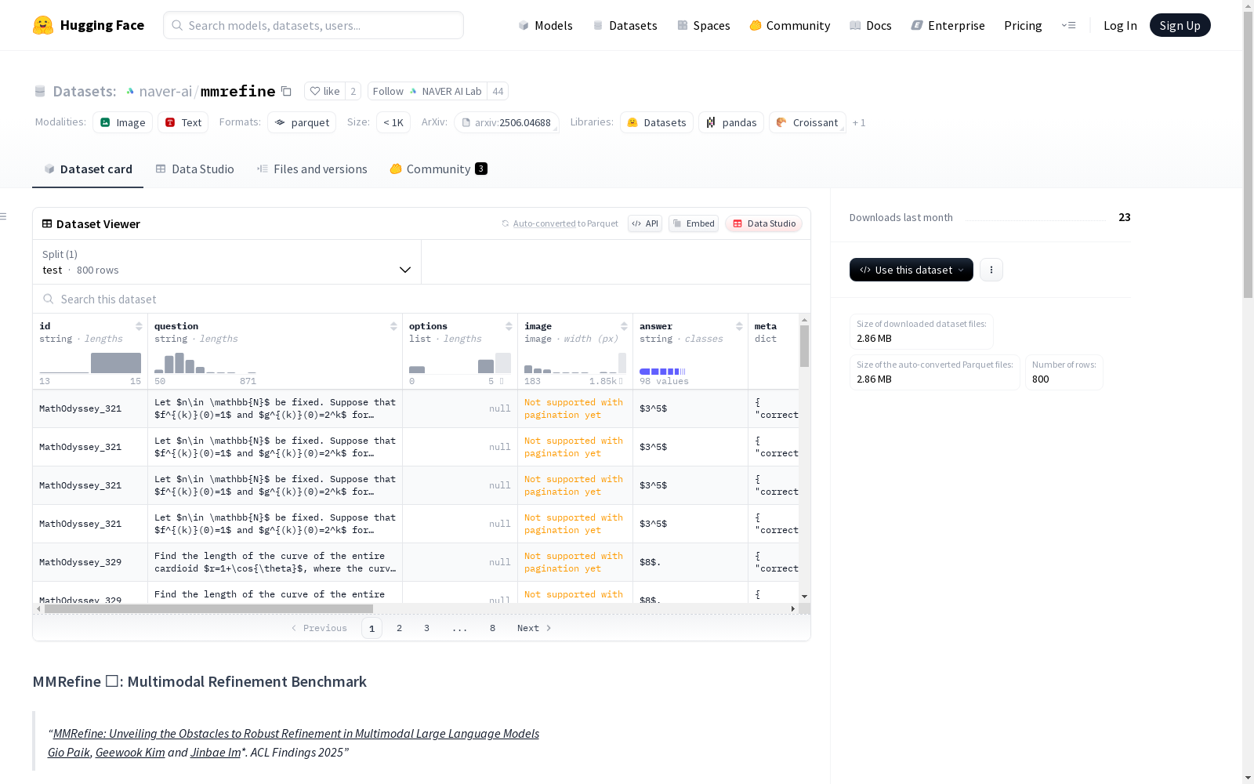Go to page 3 of the table
Image resolution: width=1254 pixels, height=784 pixels.
click(x=426, y=628)
